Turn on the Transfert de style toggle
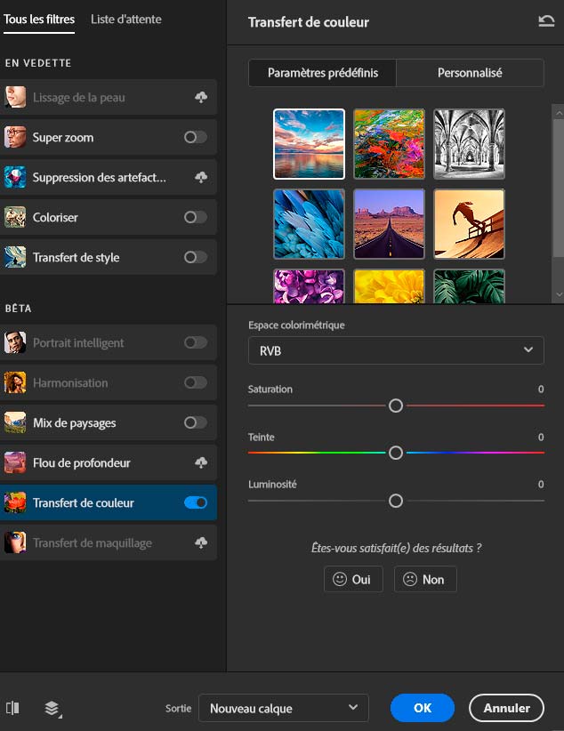564x731 pixels. point(195,258)
